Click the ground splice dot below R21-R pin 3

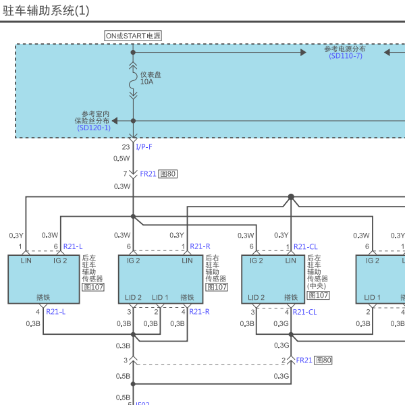(133, 335)
